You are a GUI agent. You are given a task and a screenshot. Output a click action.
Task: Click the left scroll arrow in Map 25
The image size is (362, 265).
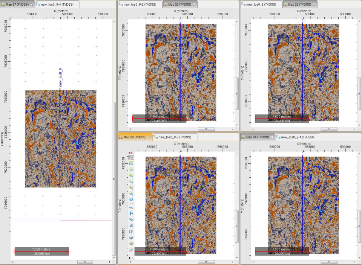[x=130, y=129]
